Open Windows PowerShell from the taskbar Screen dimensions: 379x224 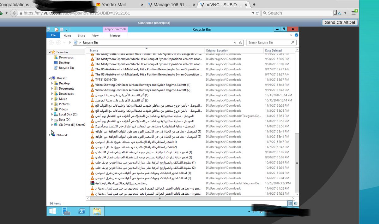[81, 211]
